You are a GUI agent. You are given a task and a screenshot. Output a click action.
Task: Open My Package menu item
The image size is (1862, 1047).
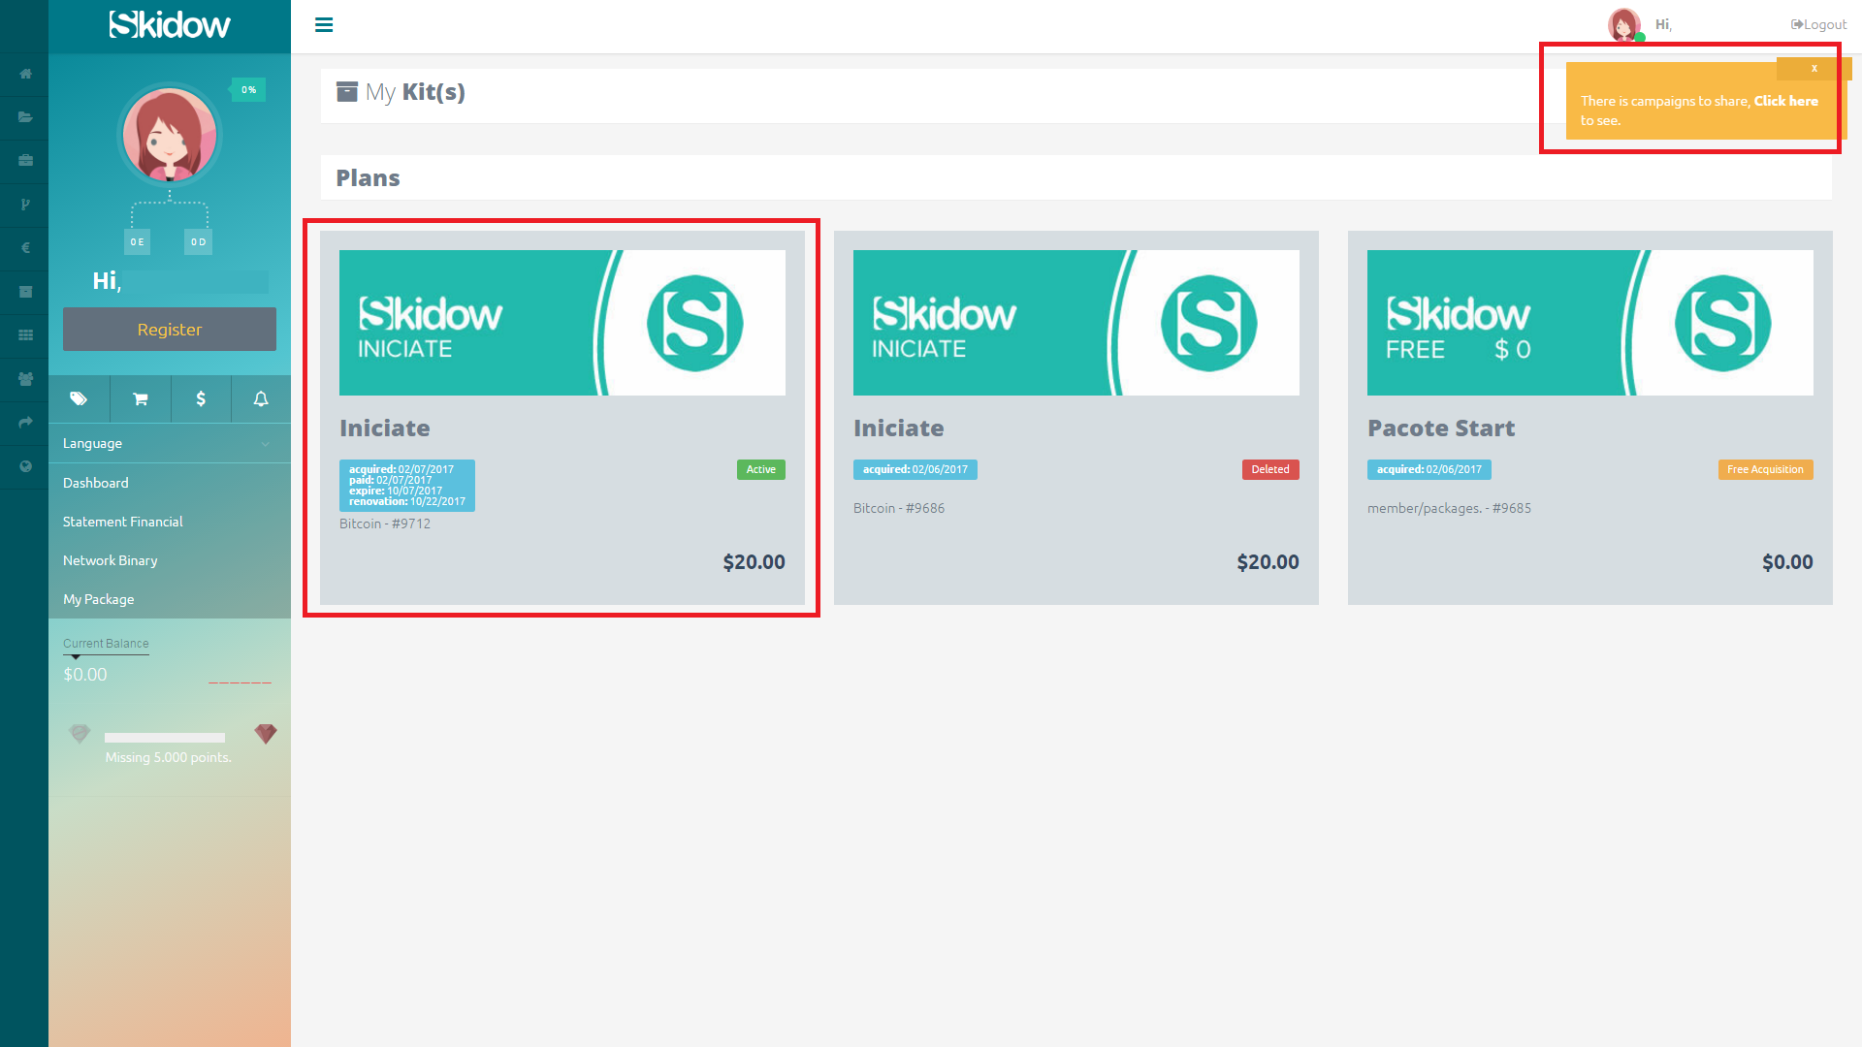pyautogui.click(x=170, y=599)
